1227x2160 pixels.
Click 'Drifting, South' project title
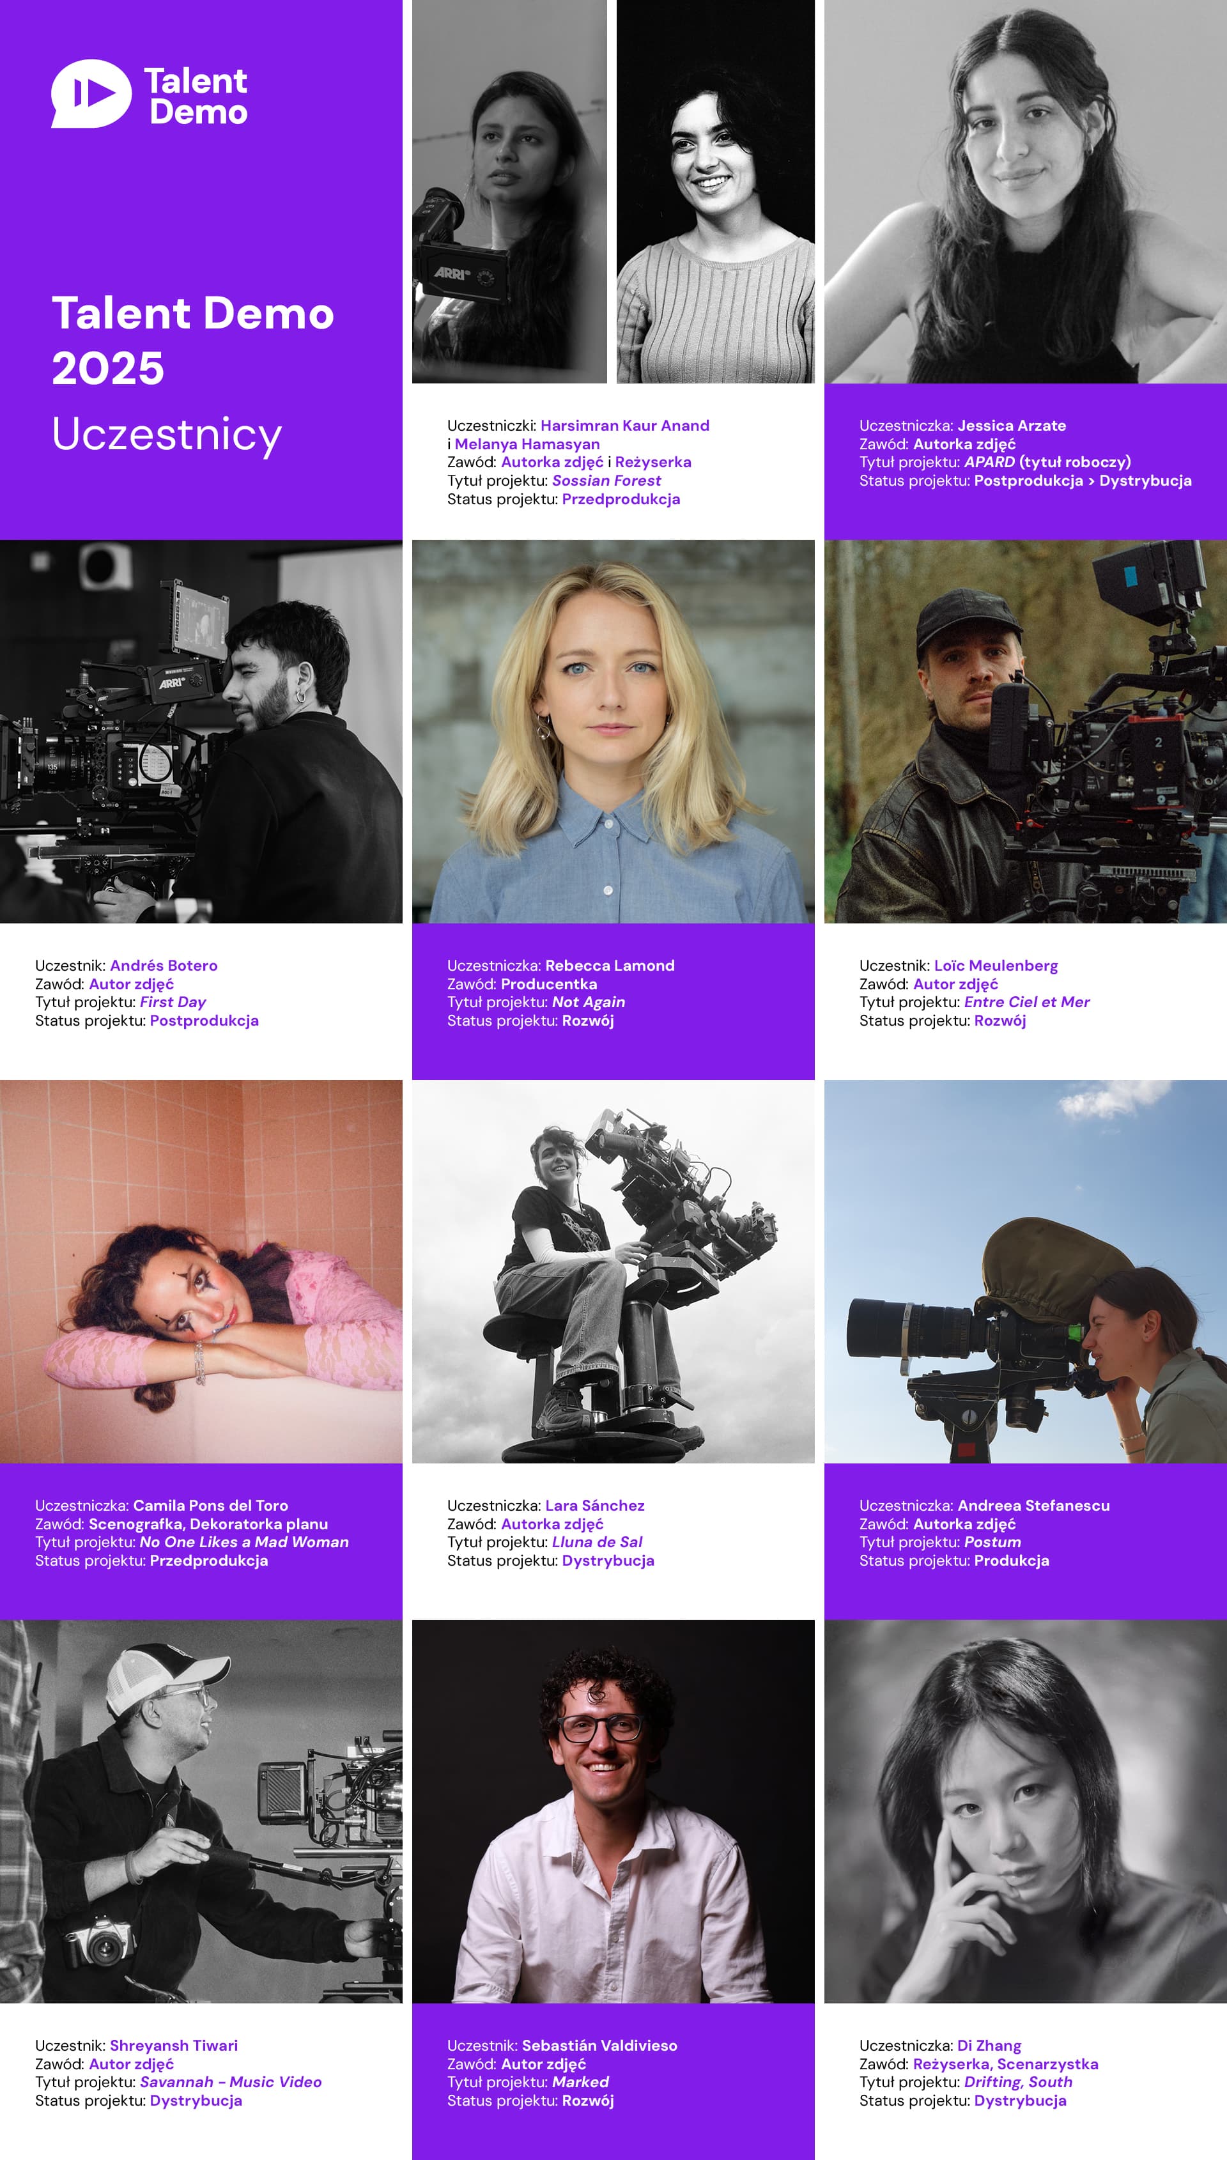coord(1017,2081)
